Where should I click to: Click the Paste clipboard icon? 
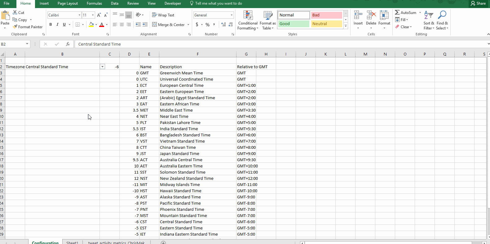[x=5, y=16]
